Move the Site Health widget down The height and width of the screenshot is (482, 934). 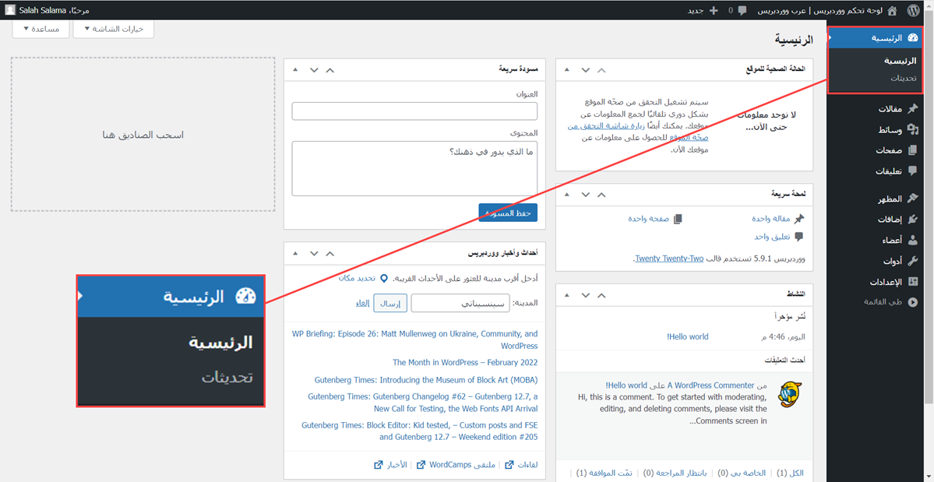[585, 70]
